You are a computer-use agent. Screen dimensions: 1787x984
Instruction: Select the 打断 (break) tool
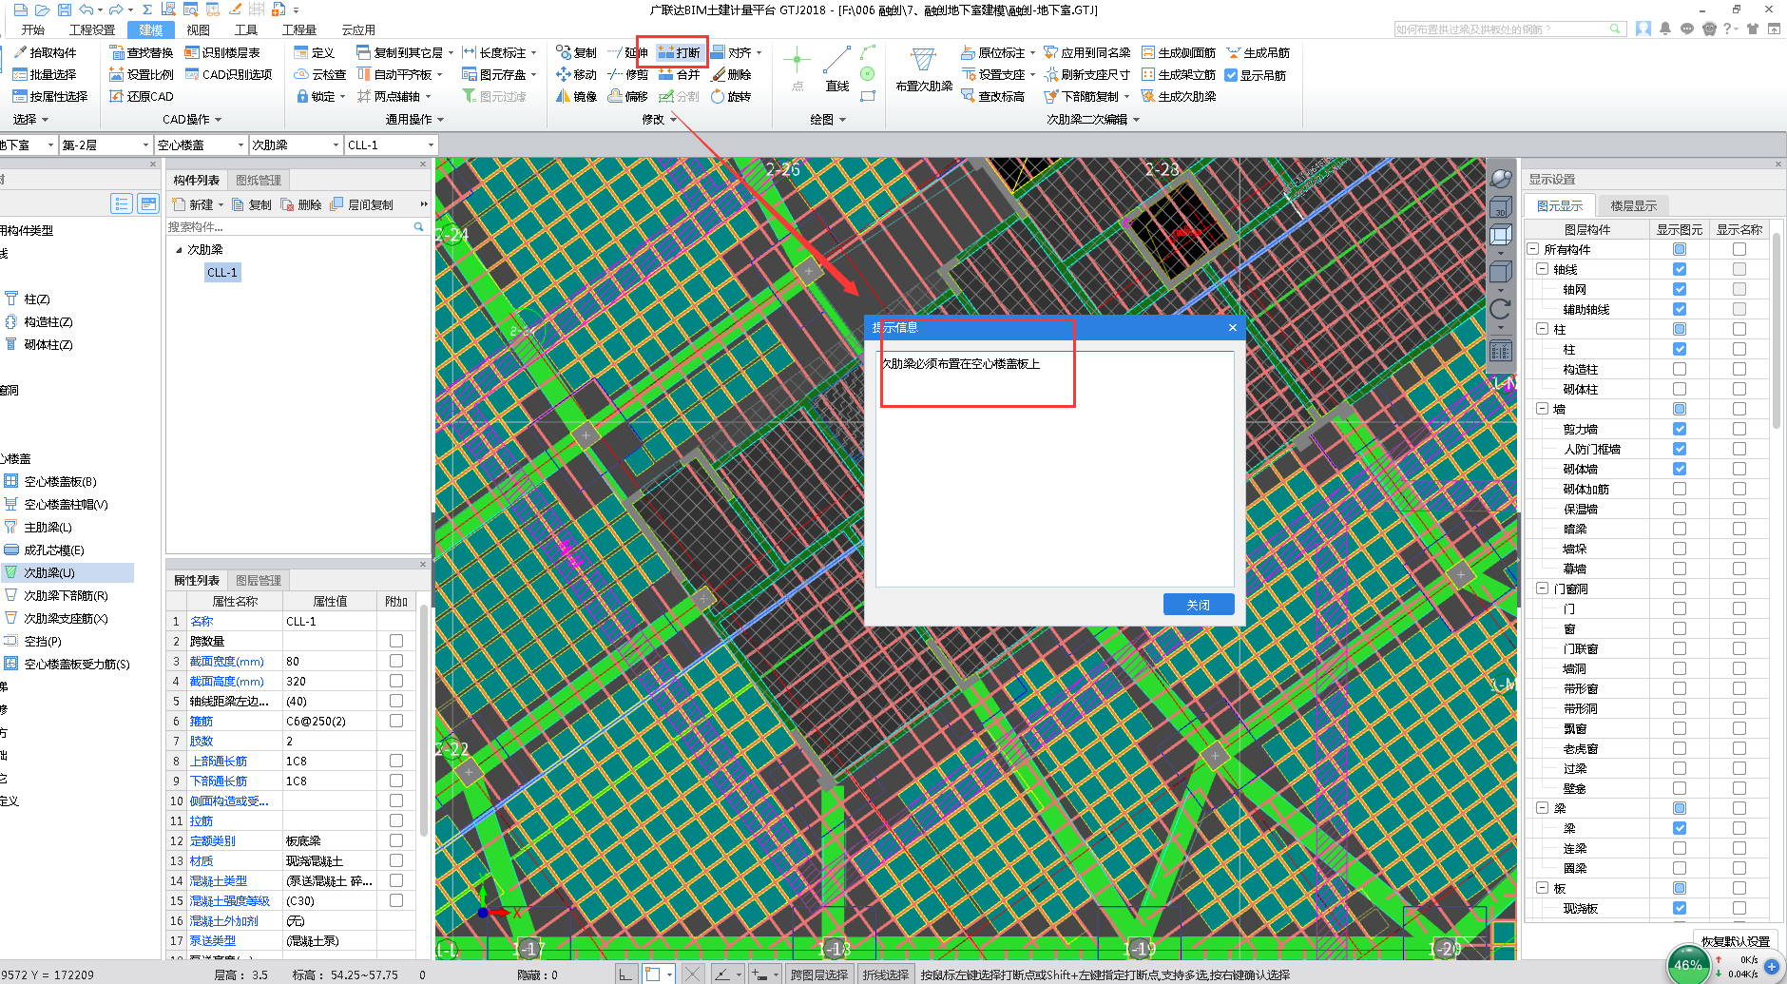[x=679, y=52]
